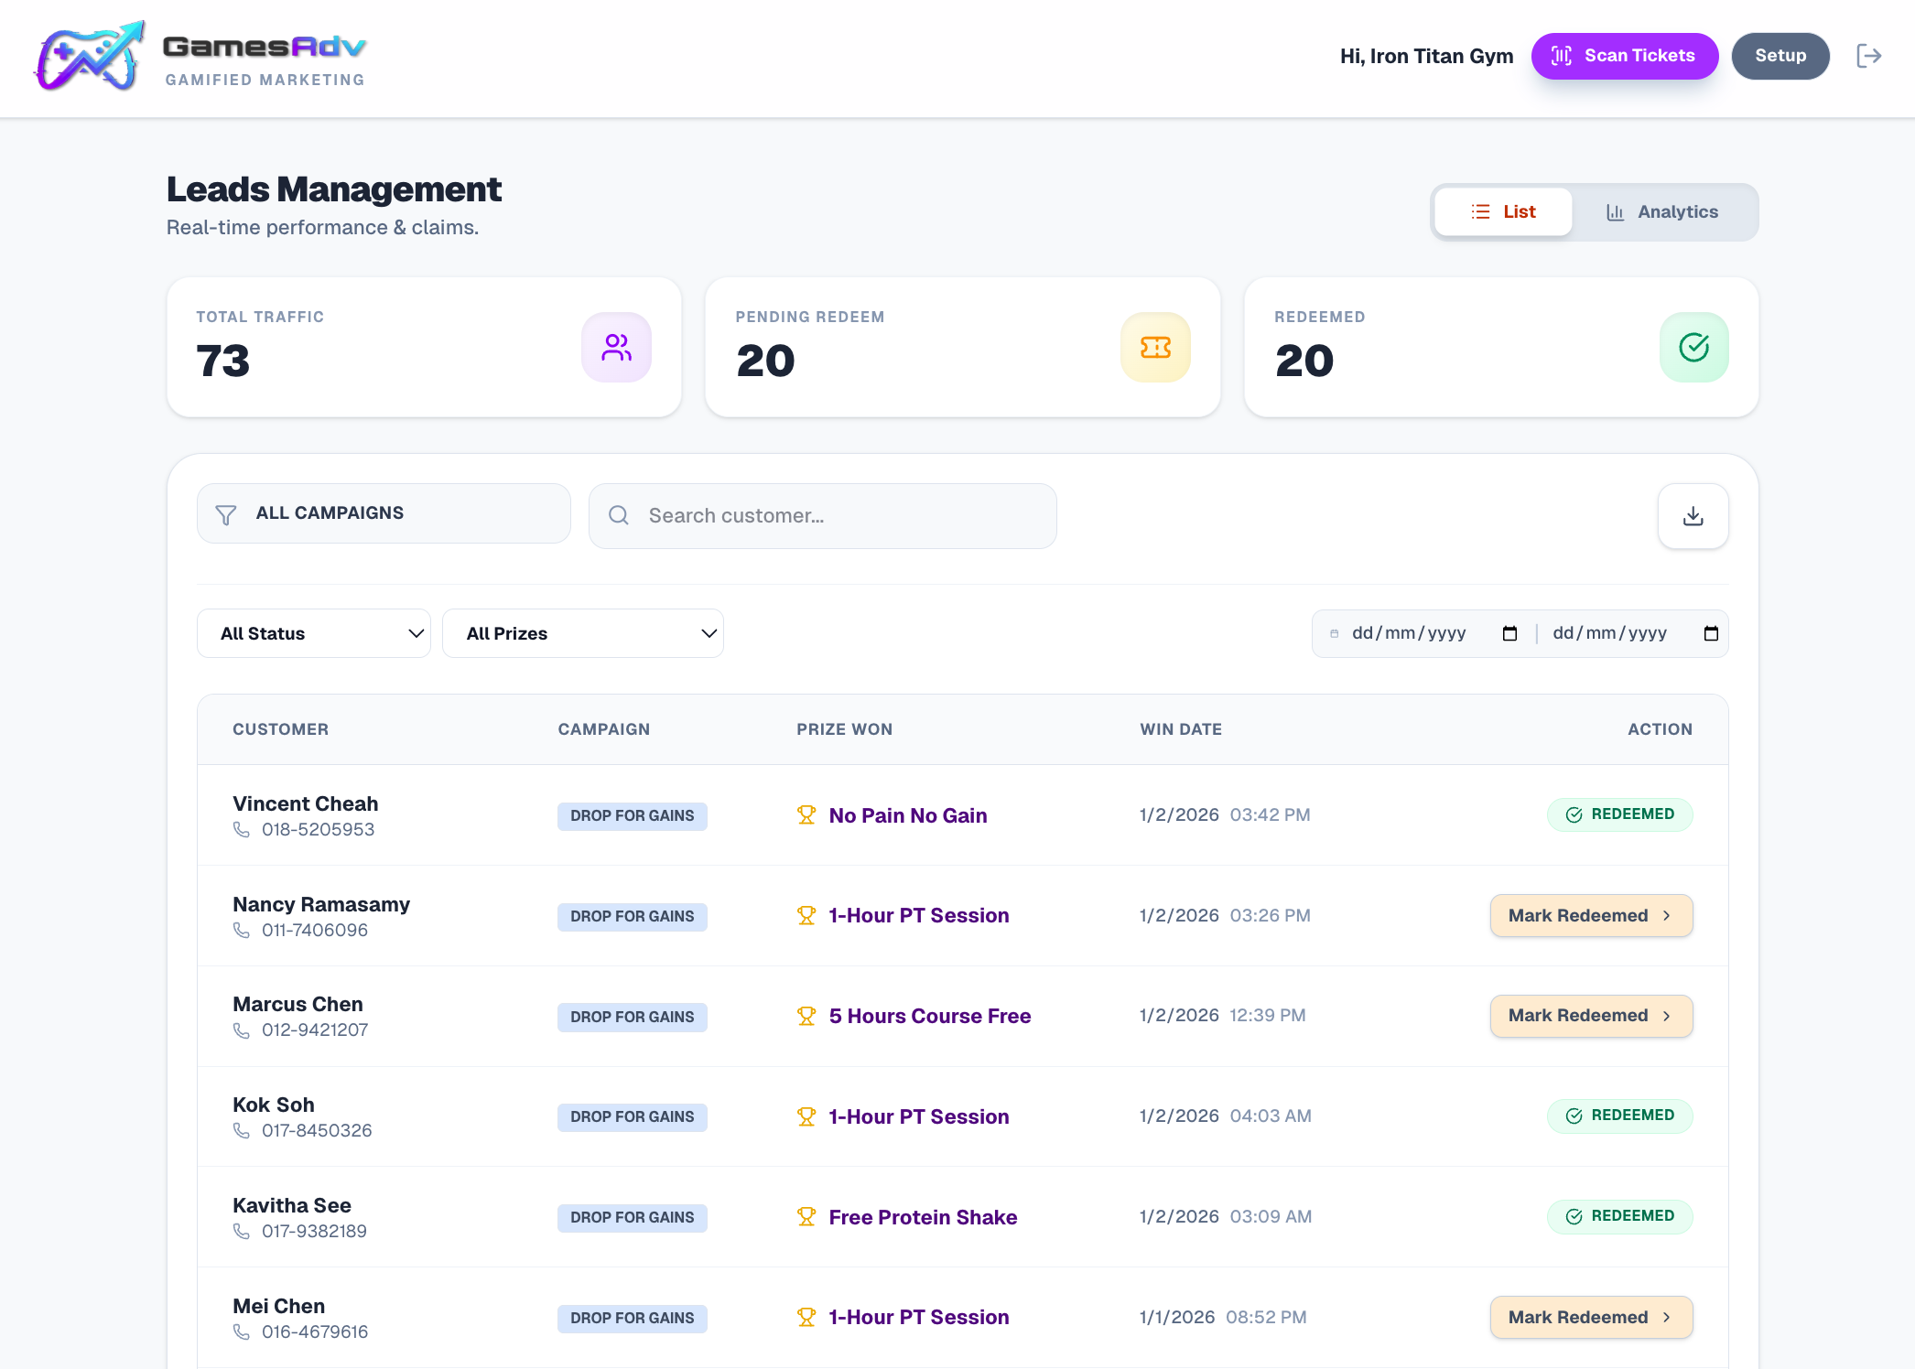The height and width of the screenshot is (1369, 1915).
Task: Open the start date calendar picker icon
Action: tap(1509, 633)
